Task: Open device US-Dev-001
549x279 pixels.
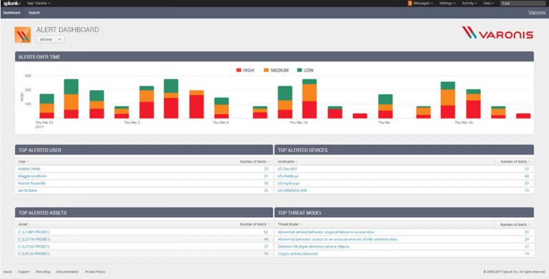Action: point(287,169)
